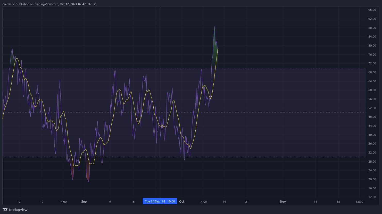This screenshot has width=382, height=214.
Task: Click the 28.00 price axis label
Action: tap(372, 162)
